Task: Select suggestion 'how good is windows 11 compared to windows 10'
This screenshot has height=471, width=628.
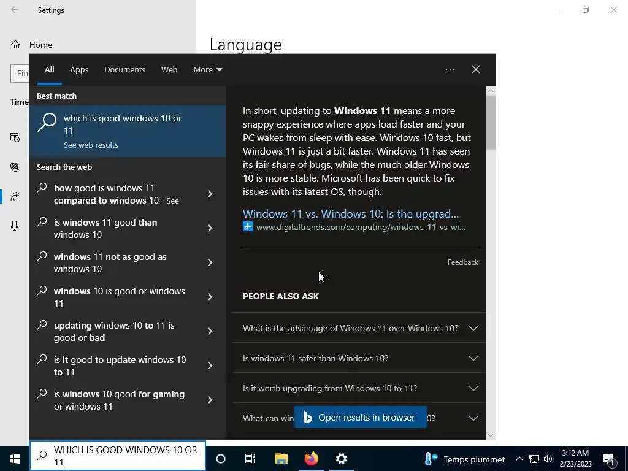Action: point(116,194)
